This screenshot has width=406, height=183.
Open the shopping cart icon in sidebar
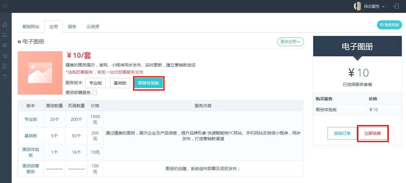[x=5, y=56]
